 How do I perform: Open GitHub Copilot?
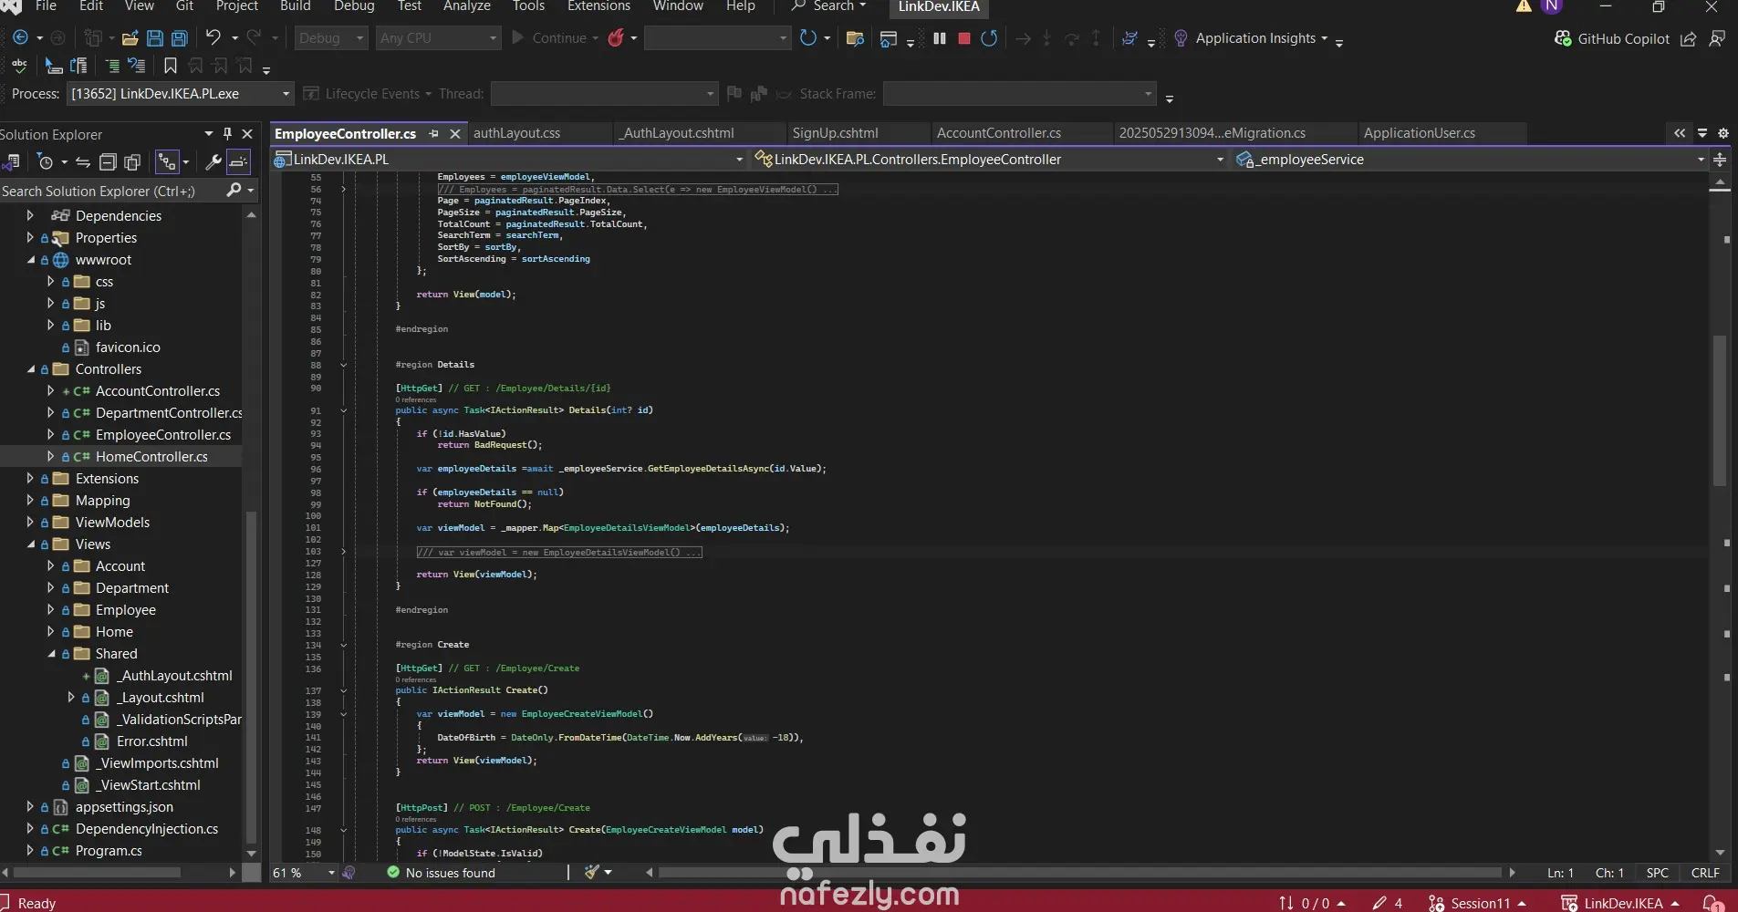[x=1612, y=38]
